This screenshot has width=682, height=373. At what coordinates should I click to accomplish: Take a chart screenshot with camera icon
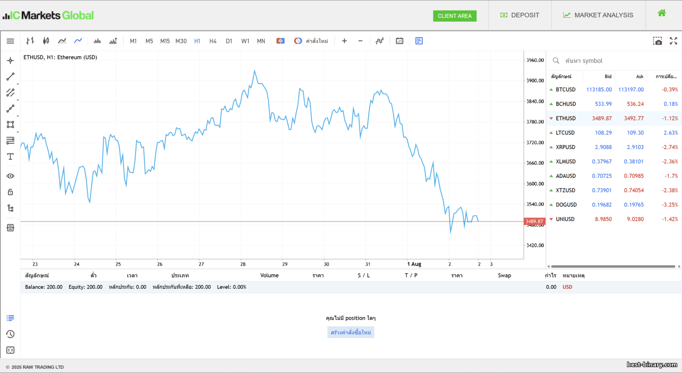click(657, 41)
